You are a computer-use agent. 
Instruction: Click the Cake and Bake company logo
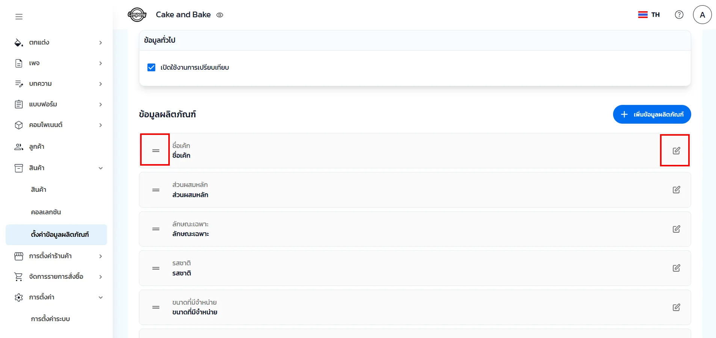137,15
